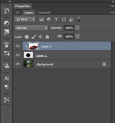Filter layers by pixel layers

[x=41, y=19]
